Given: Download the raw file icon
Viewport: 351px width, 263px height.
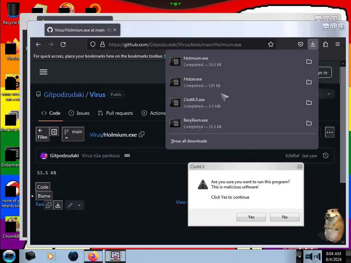Looking at the screenshot, I should (58, 205).
